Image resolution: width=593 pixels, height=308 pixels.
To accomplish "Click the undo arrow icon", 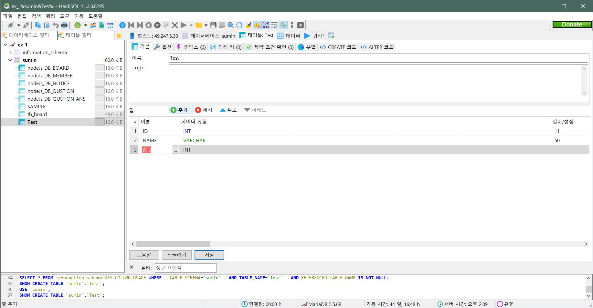I will pos(56,25).
